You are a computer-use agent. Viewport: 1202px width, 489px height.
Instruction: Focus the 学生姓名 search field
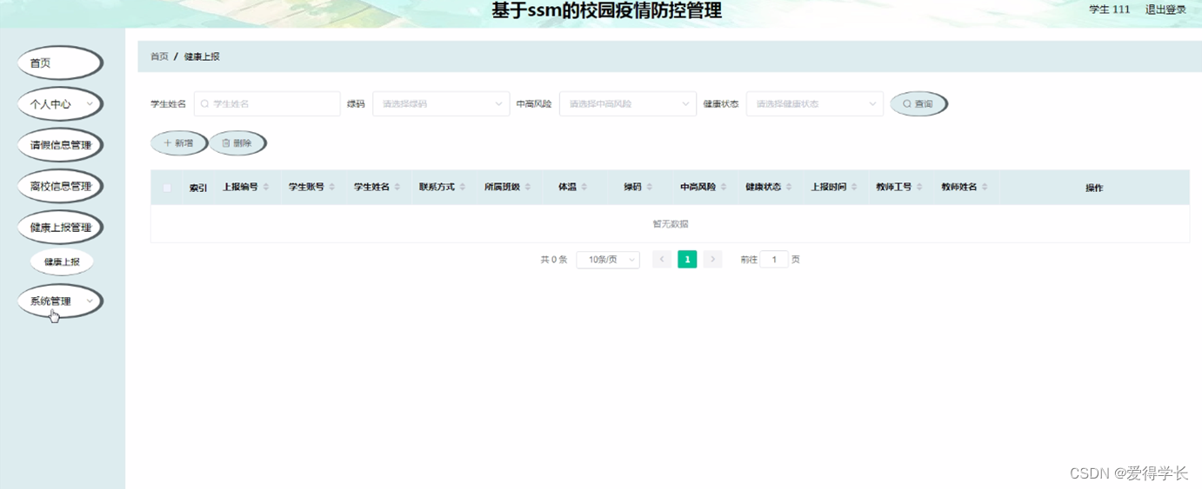tap(267, 103)
